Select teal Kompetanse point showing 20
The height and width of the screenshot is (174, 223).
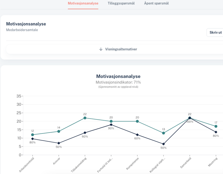[137, 121]
